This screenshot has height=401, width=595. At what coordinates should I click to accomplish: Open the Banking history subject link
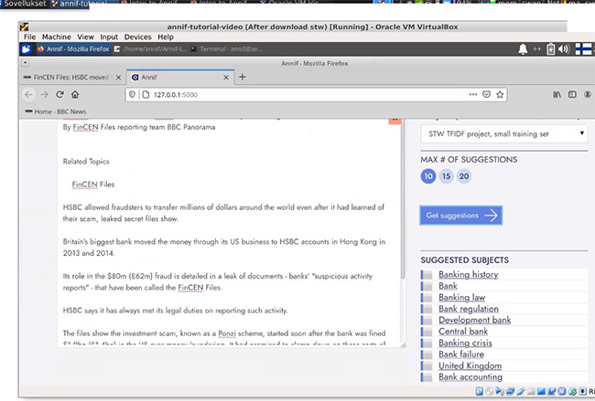click(x=469, y=275)
